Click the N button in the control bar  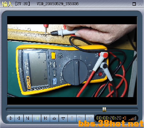point(28,118)
